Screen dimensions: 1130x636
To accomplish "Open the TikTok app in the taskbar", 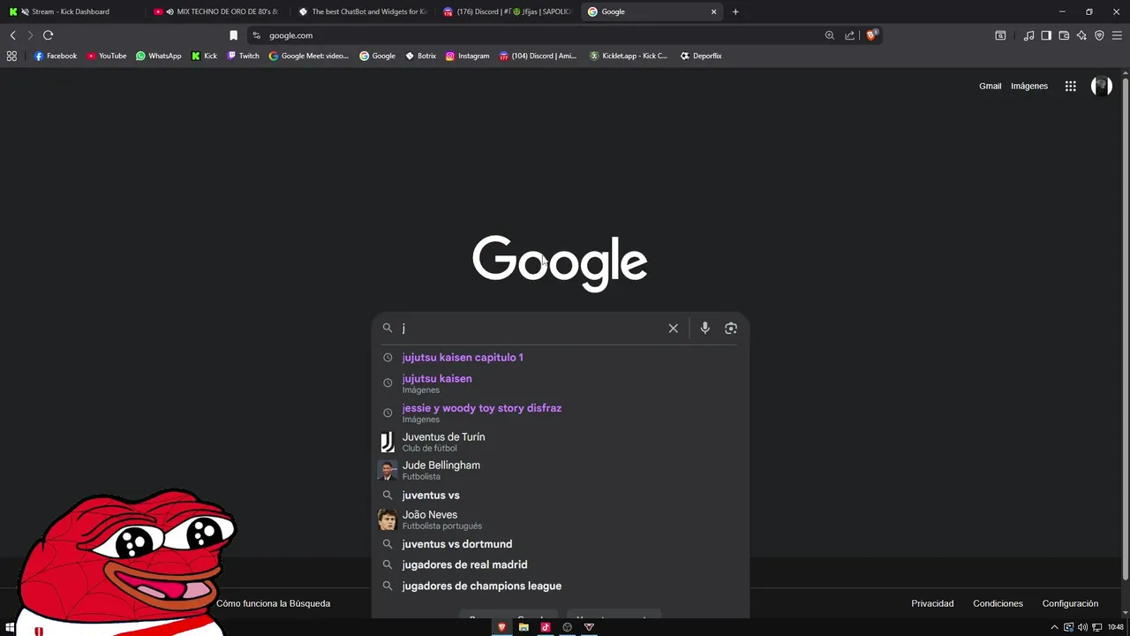I will pos(546,627).
